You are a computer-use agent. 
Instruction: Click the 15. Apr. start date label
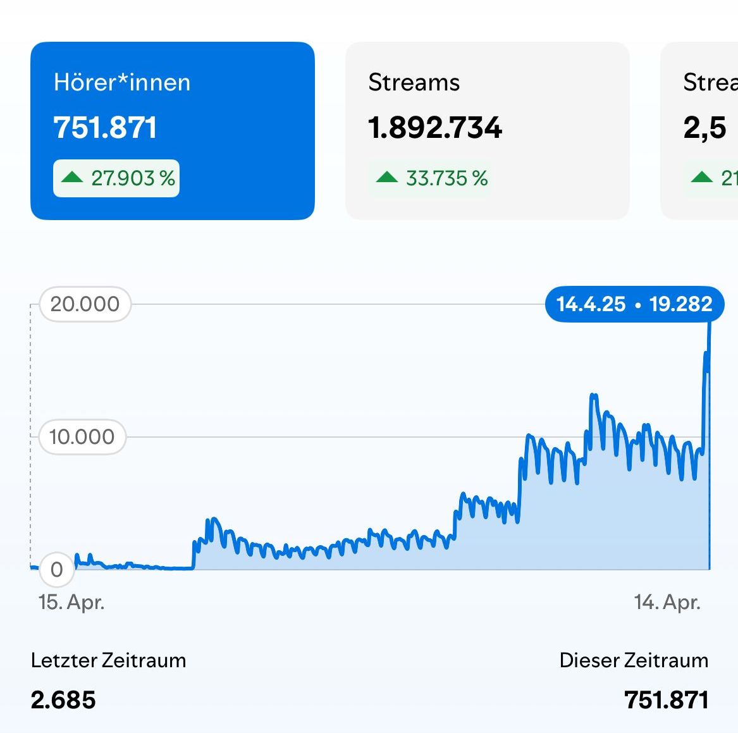pos(71,602)
